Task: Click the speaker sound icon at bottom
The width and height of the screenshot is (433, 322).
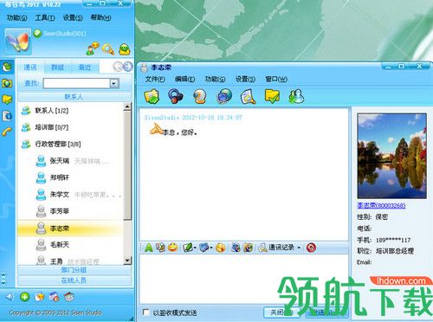Action: click(10, 297)
